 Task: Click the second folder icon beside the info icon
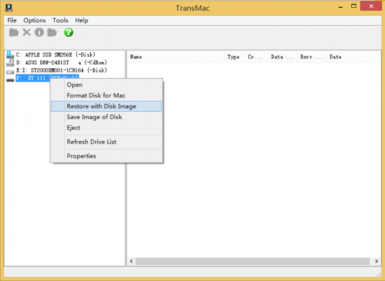[x=52, y=32]
